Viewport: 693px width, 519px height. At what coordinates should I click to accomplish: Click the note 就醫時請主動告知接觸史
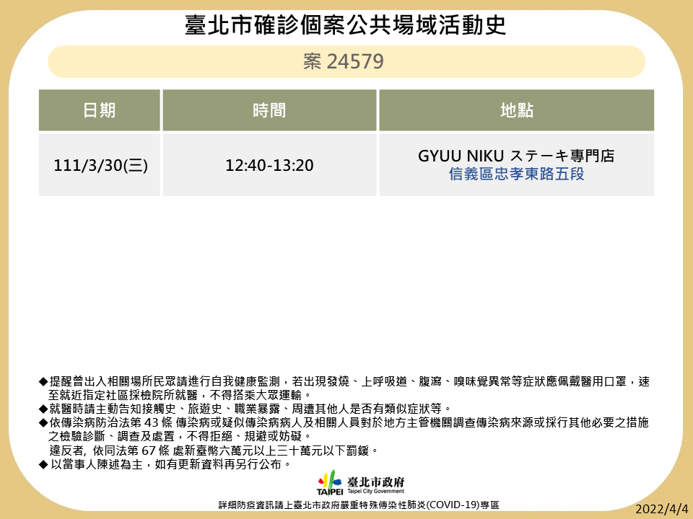pos(245,409)
